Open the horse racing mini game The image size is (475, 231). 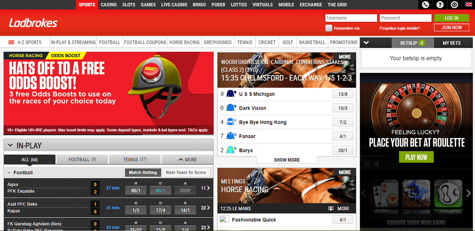(416, 194)
